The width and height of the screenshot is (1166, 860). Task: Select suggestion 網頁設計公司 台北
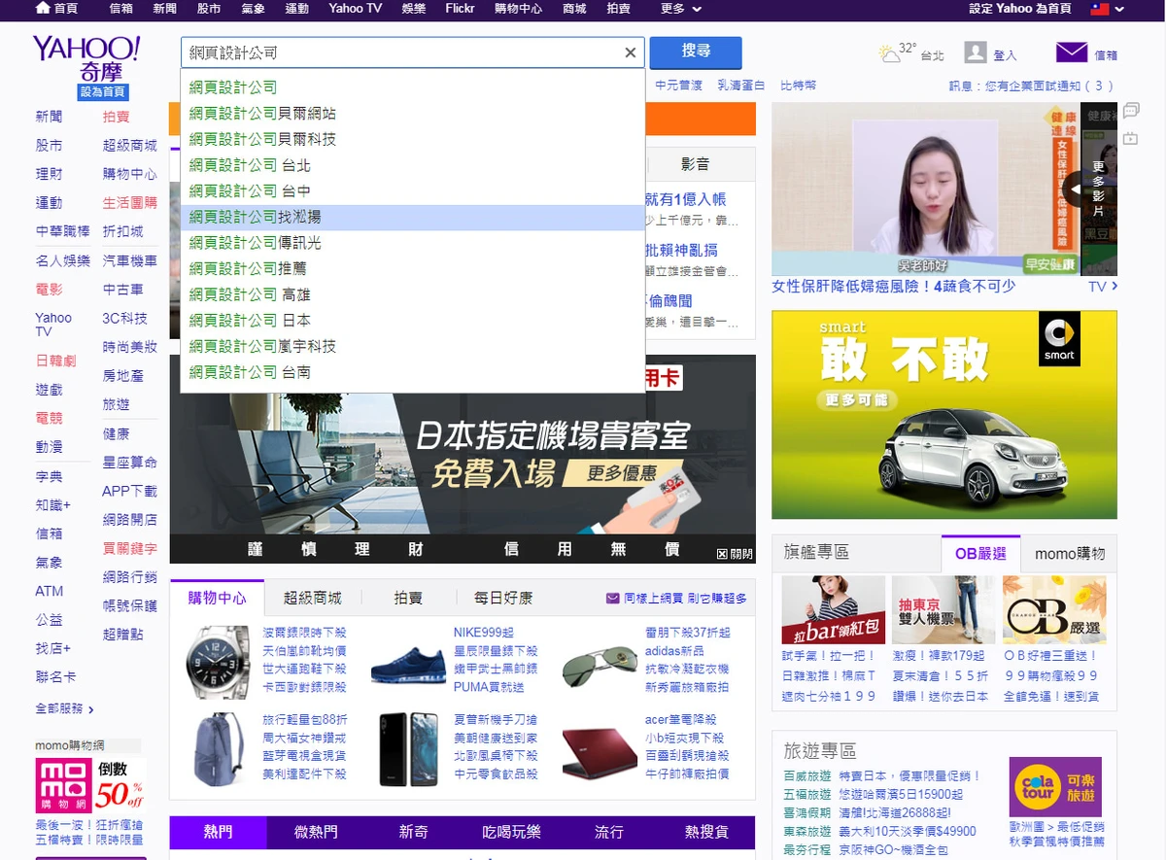tap(413, 165)
